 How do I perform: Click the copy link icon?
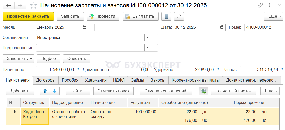[260, 5]
